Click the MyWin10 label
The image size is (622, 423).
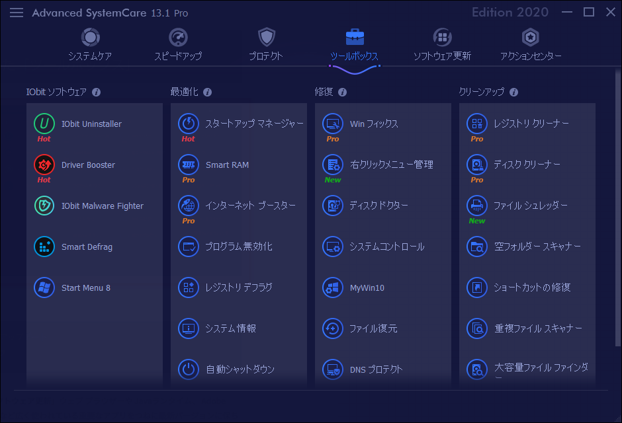(x=367, y=288)
